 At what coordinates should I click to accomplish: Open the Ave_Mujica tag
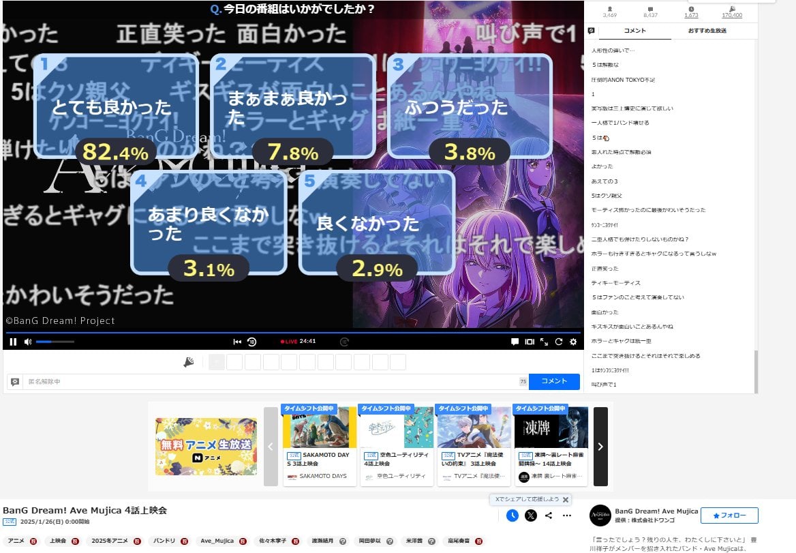pos(217,541)
